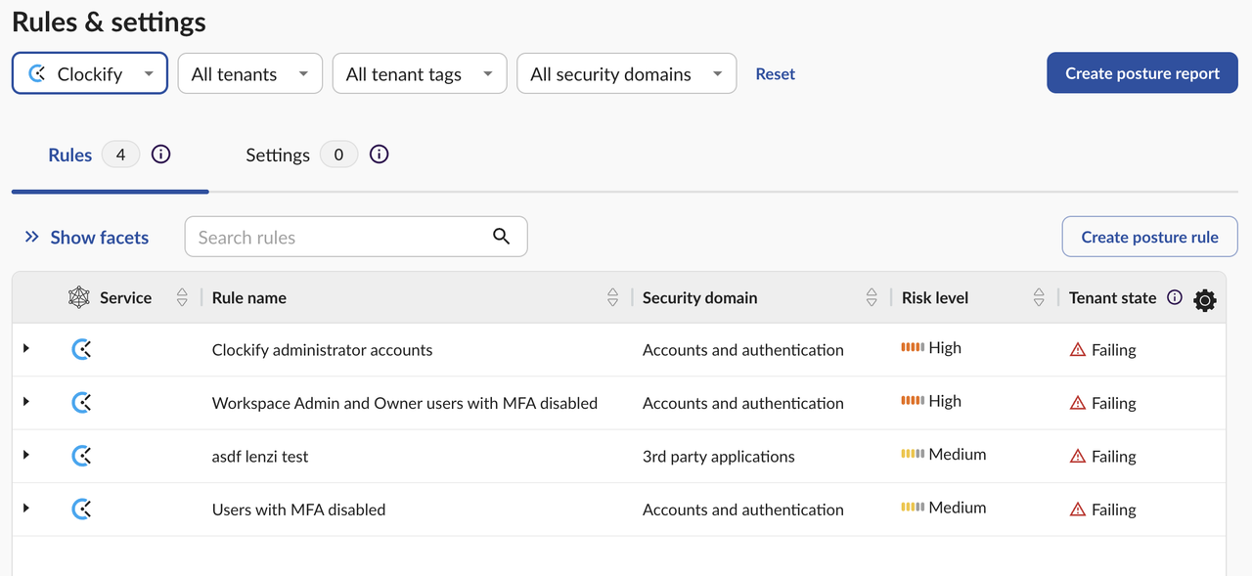Viewport: 1252px width, 576px height.
Task: Sort by Rule name column arrows
Action: tap(612, 297)
